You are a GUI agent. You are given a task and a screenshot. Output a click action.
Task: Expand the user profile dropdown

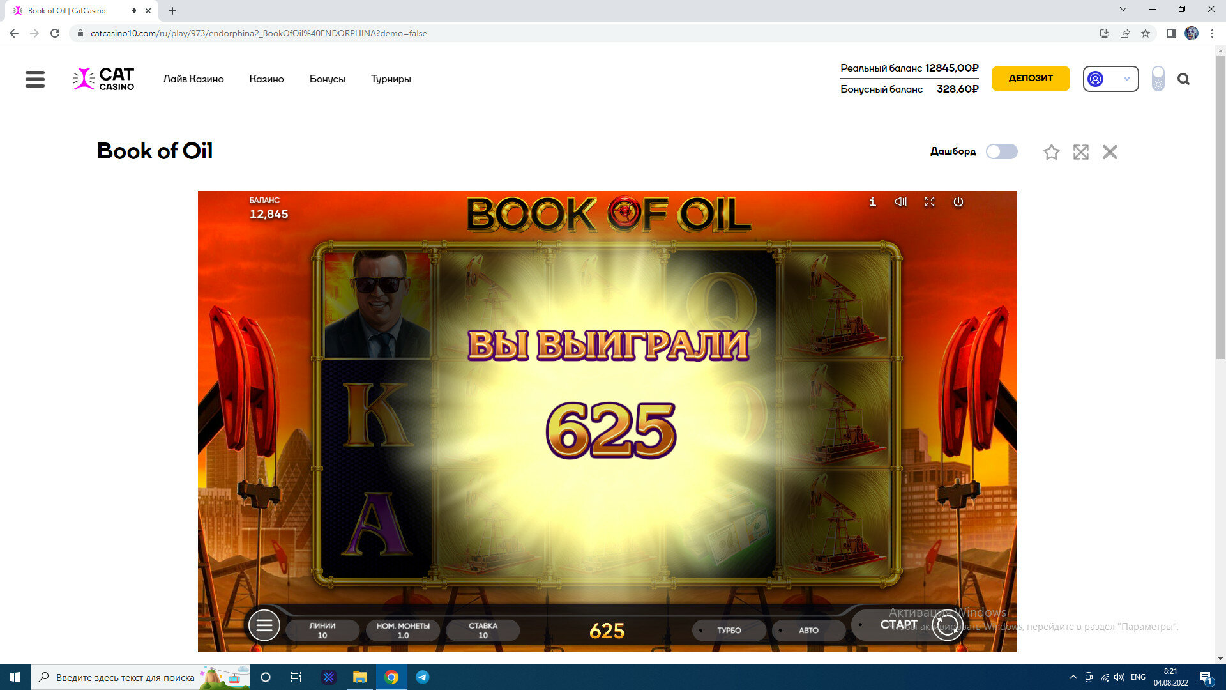[1110, 79]
